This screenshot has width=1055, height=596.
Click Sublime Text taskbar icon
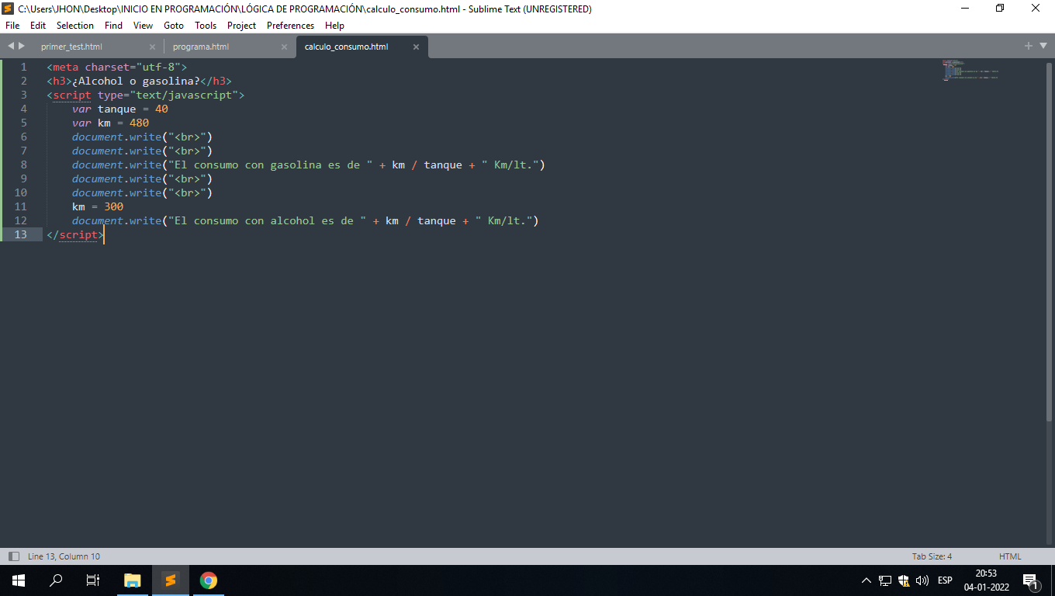(x=170, y=580)
